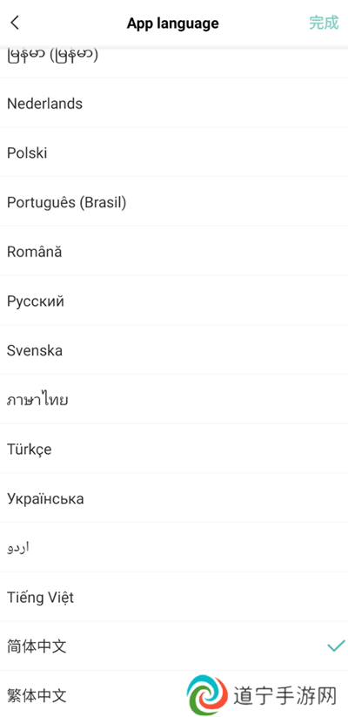Pick Türkçe from language list

174,449
